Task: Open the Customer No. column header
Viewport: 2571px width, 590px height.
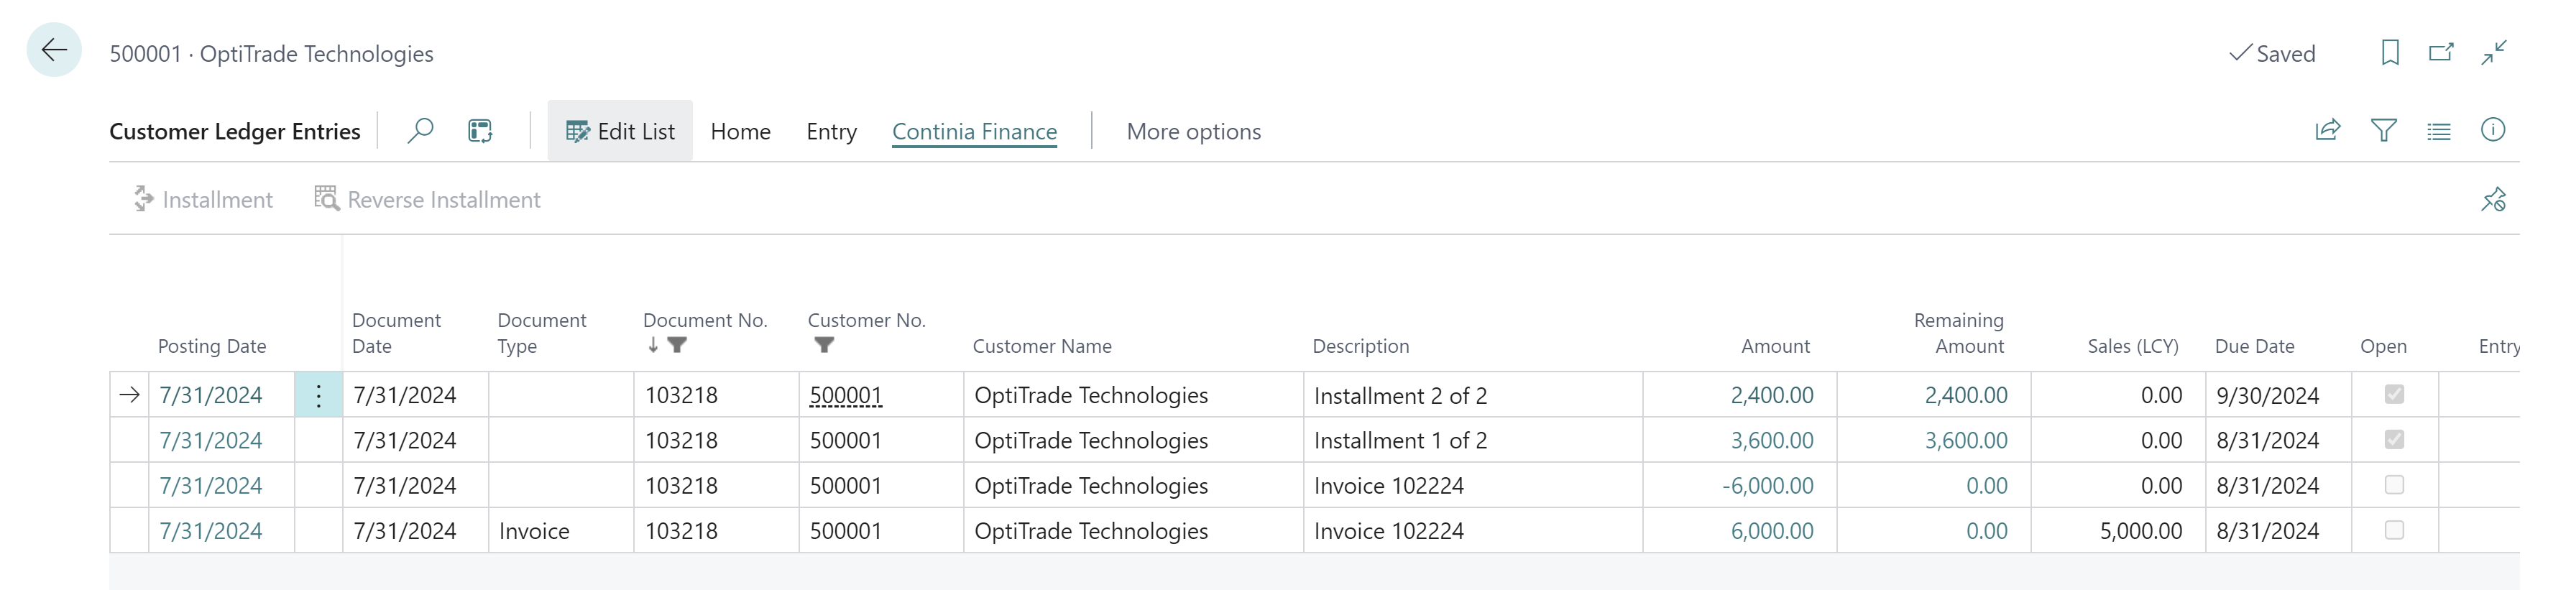Action: click(866, 321)
